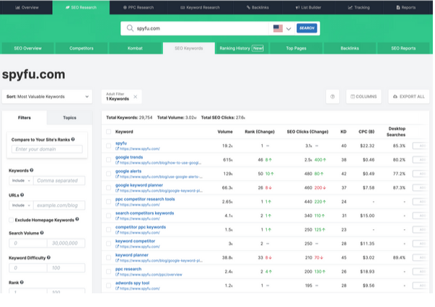Click info icon beside Search Volume label
The width and height of the screenshot is (435, 307).
pyautogui.click(x=42, y=233)
